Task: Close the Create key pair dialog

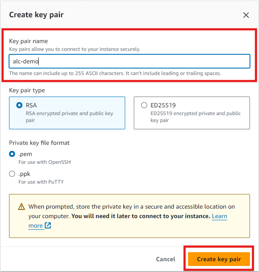Action: (x=246, y=15)
